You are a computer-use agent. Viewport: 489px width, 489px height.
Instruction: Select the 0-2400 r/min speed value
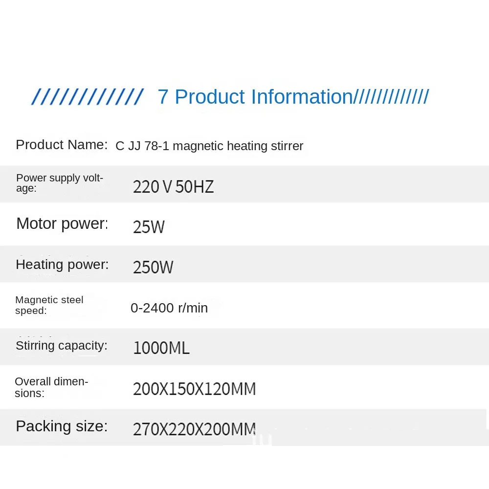(169, 308)
